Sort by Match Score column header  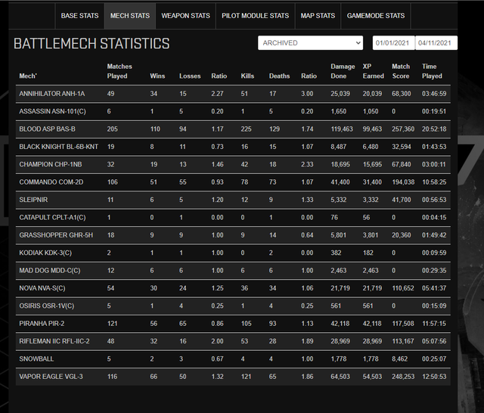point(401,71)
